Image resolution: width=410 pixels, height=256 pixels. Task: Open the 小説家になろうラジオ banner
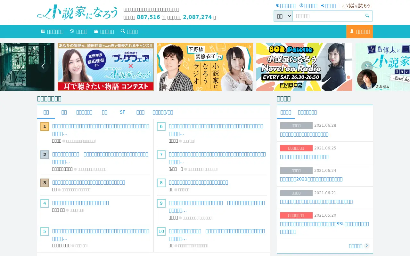205,67
